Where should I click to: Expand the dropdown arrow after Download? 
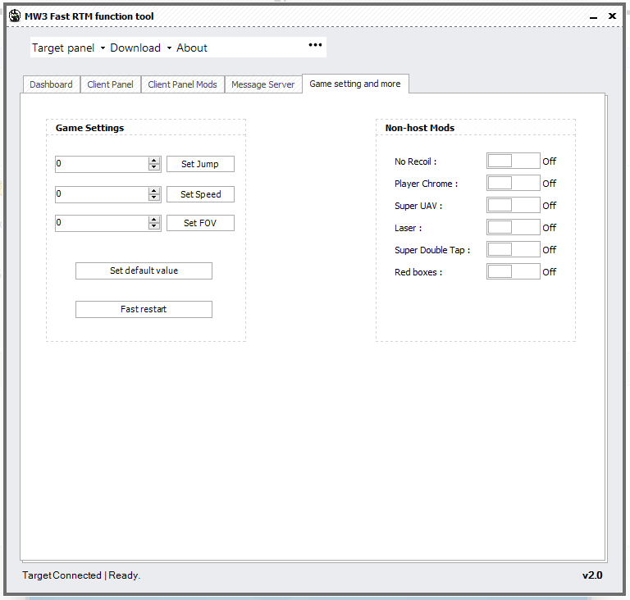[x=169, y=48]
